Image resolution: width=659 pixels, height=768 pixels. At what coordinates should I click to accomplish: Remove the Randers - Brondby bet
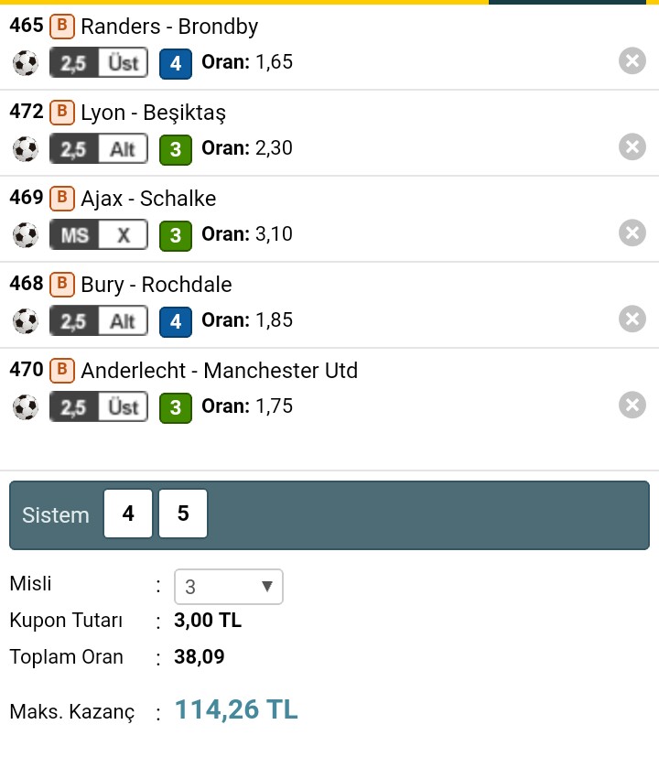point(632,61)
